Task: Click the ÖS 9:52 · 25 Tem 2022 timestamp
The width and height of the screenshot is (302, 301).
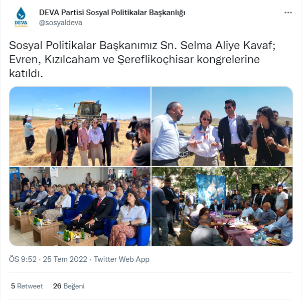Action: pyautogui.click(x=48, y=259)
